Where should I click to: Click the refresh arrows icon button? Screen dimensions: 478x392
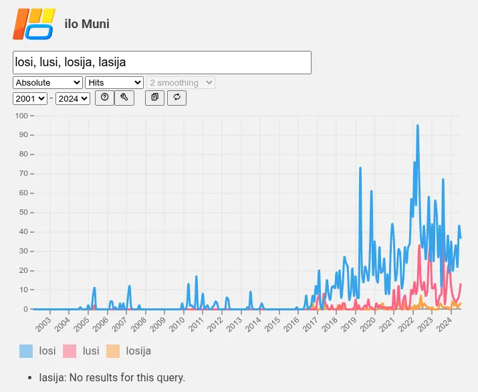176,98
